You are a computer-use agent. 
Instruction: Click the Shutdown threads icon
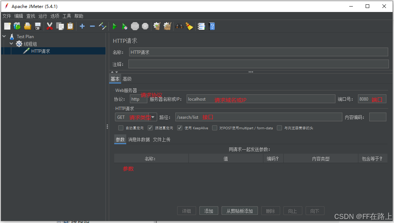point(145,26)
